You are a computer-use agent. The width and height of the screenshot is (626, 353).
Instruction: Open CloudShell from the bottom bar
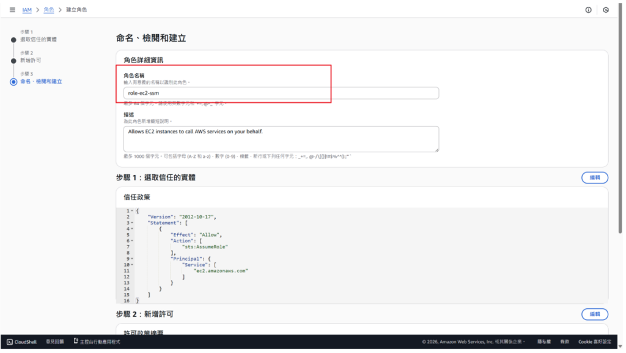[23, 341]
